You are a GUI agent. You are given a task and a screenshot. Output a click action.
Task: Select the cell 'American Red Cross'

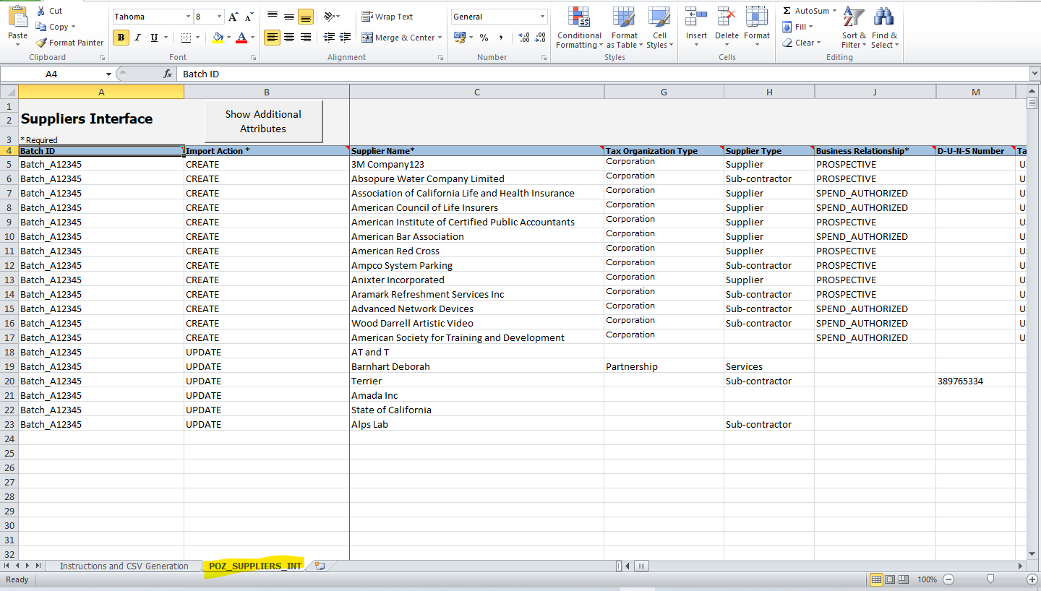[476, 251]
